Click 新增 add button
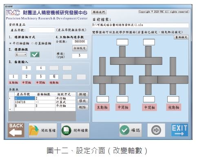 point(83,94)
